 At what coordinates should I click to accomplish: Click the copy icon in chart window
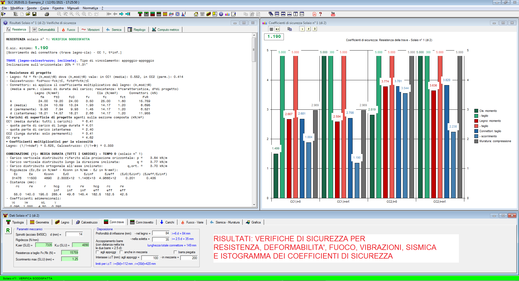290,29
